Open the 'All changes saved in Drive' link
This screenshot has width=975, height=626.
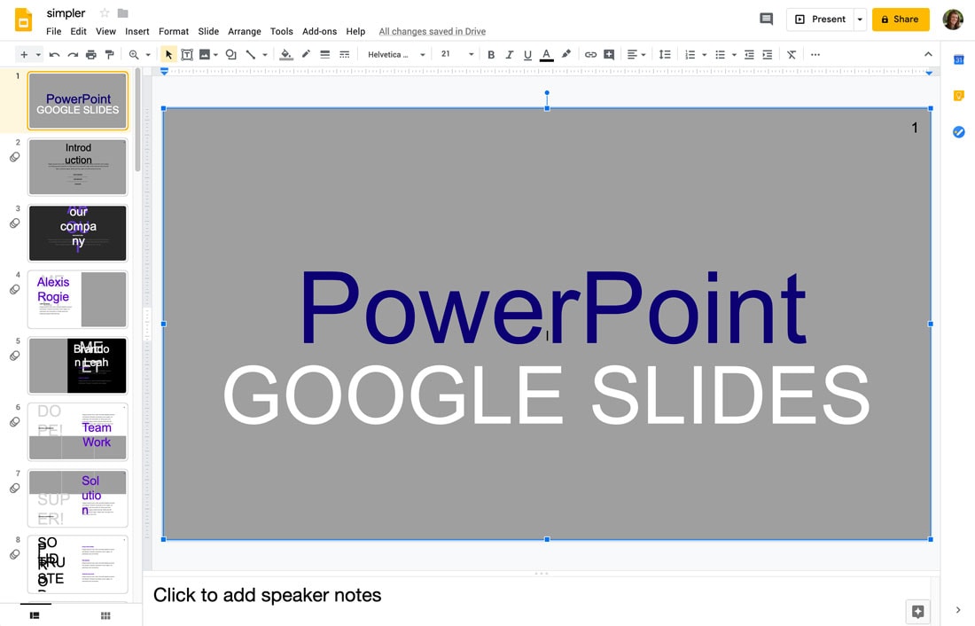point(433,31)
